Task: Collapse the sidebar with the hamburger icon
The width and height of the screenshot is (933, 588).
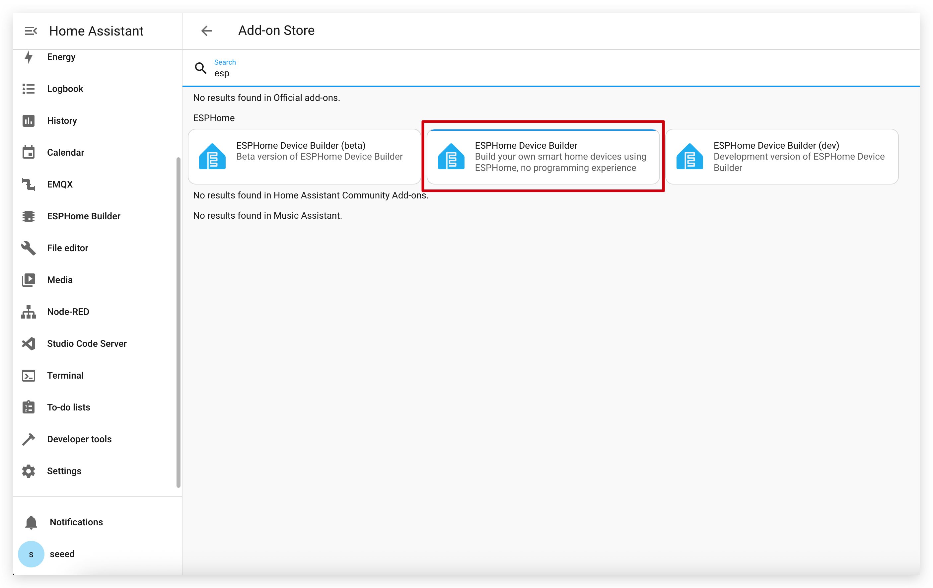Action: 31,31
